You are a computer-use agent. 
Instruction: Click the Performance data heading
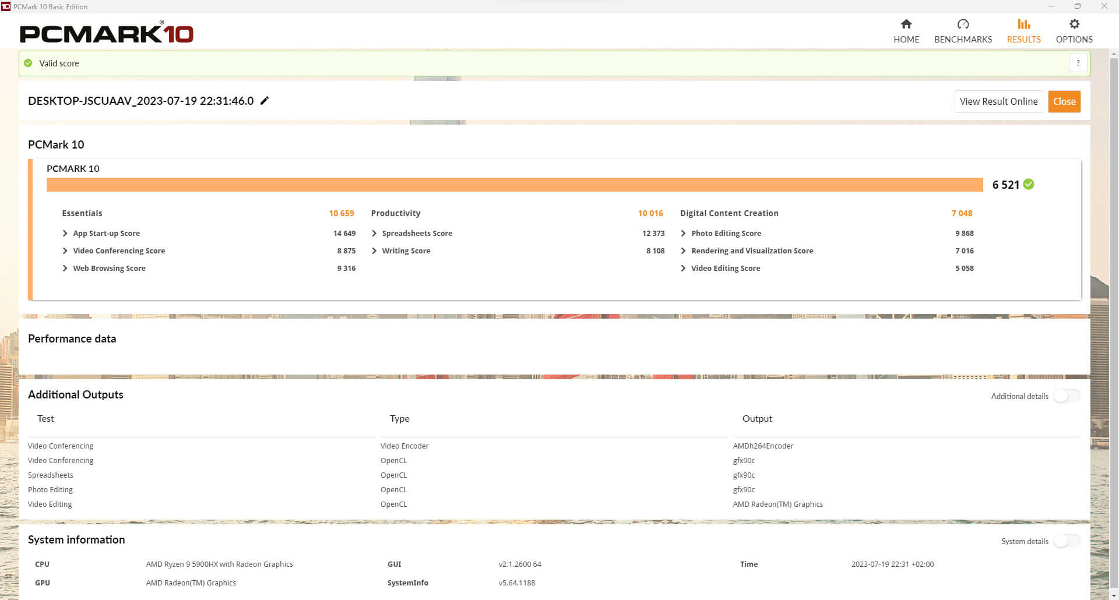tap(72, 338)
